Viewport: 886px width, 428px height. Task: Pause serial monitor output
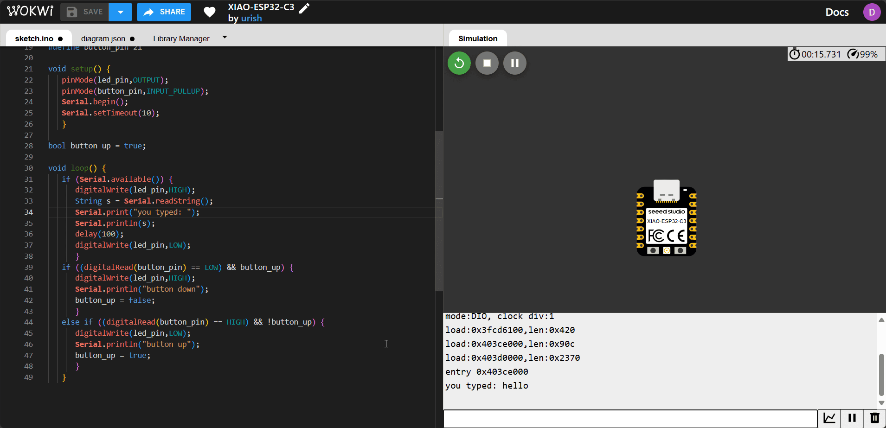[852, 418]
